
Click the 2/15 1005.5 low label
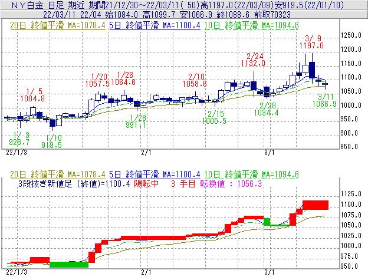click(x=214, y=117)
